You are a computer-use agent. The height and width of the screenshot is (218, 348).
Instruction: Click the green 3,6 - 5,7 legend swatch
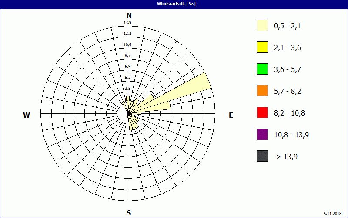pos(262,69)
